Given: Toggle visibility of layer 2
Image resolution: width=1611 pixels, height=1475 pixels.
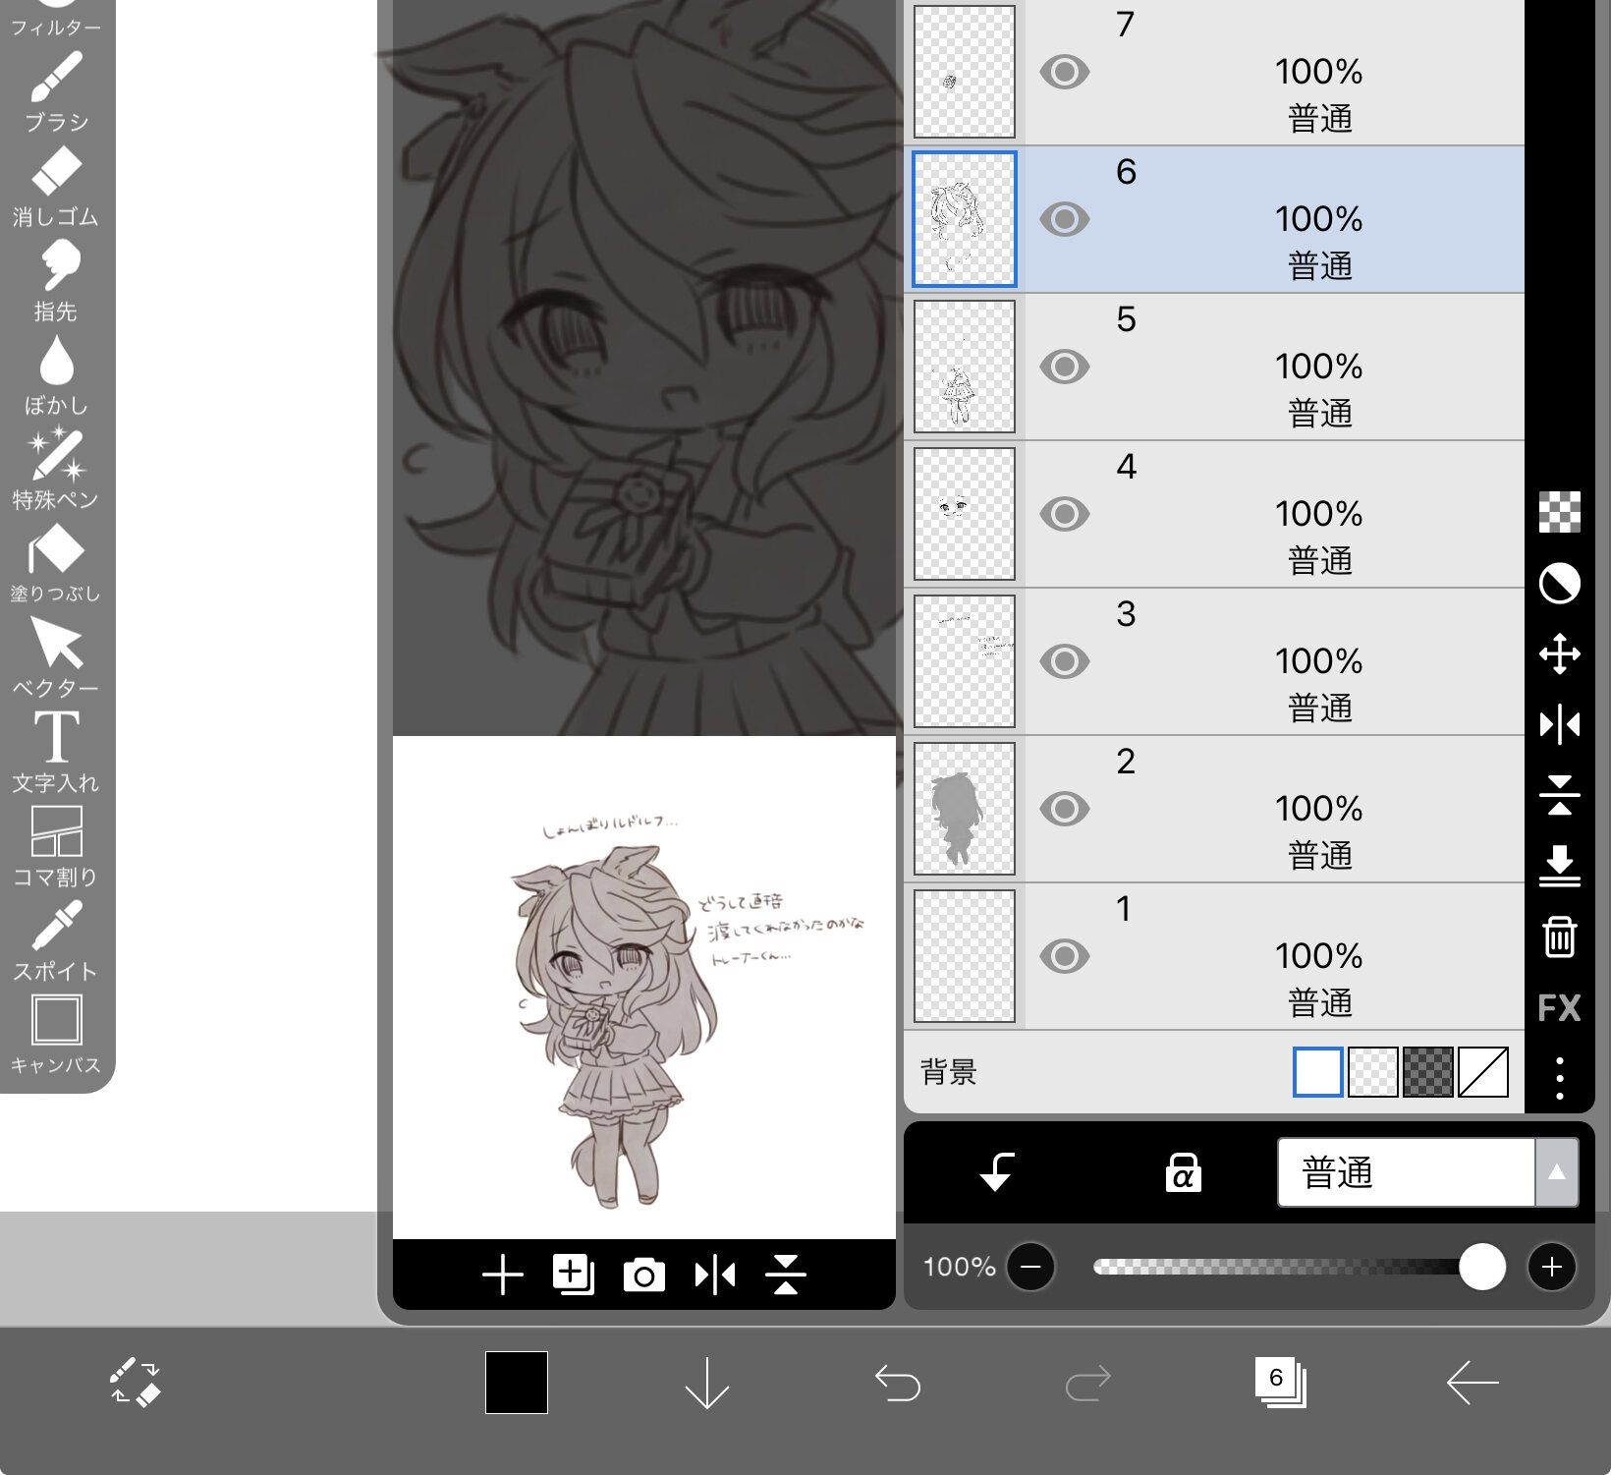Looking at the screenshot, I should point(1065,809).
